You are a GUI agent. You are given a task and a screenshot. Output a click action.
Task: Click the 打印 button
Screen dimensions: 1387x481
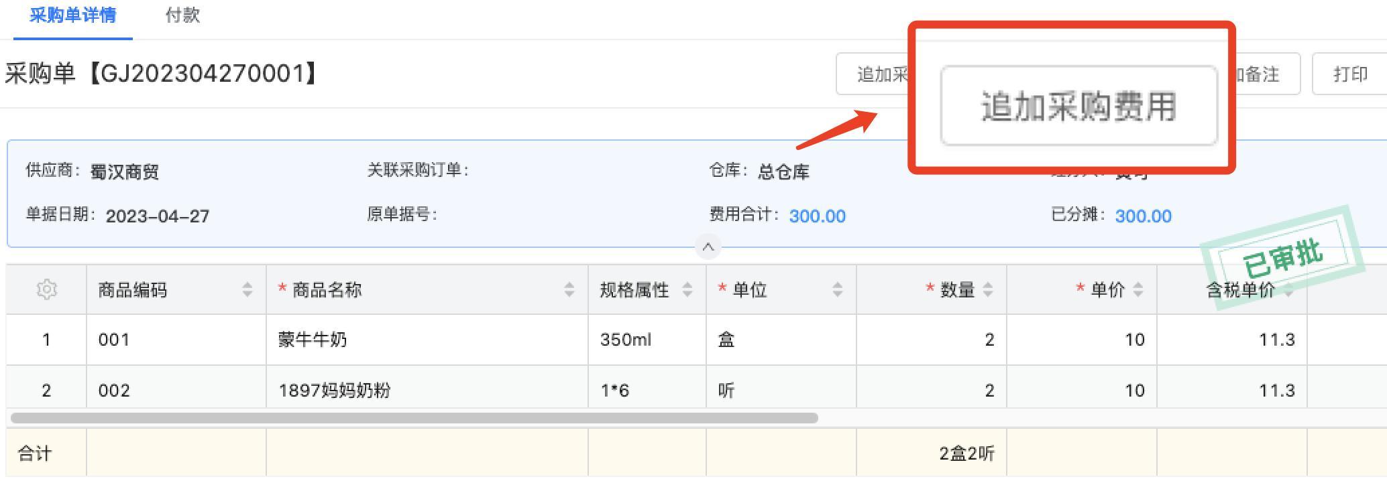[1349, 74]
